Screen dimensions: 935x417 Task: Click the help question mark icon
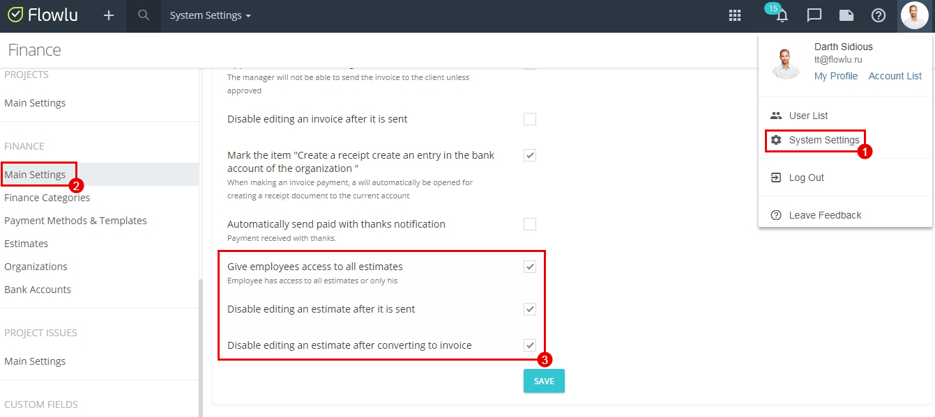click(x=879, y=15)
